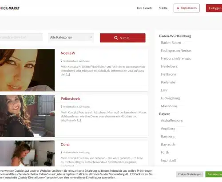This screenshot has width=222, height=182.
Task: Accept all cookies with green button
Action: pyautogui.click(x=214, y=174)
